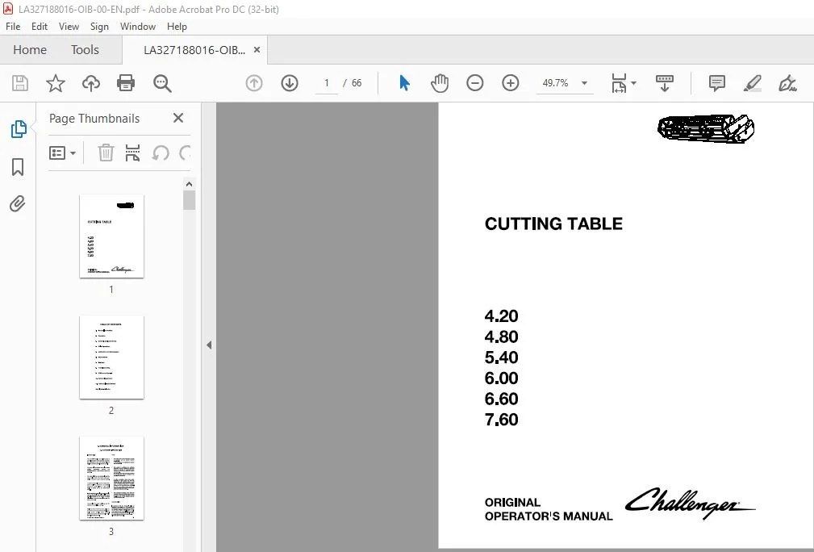Switch to the Home tab
This screenshot has height=552, width=814.
point(30,50)
